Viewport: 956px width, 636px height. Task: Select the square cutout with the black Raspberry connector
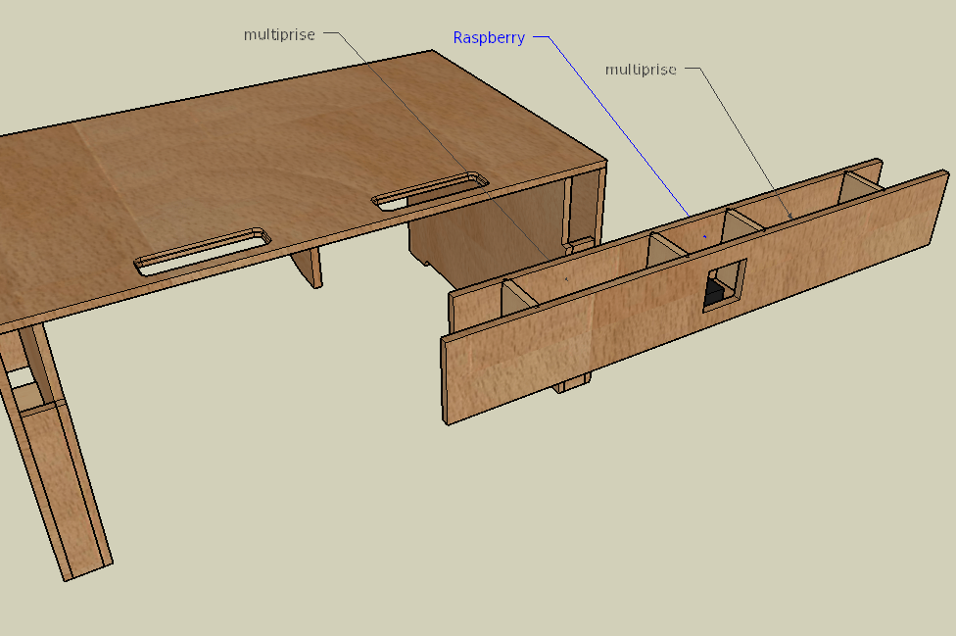coord(724,285)
